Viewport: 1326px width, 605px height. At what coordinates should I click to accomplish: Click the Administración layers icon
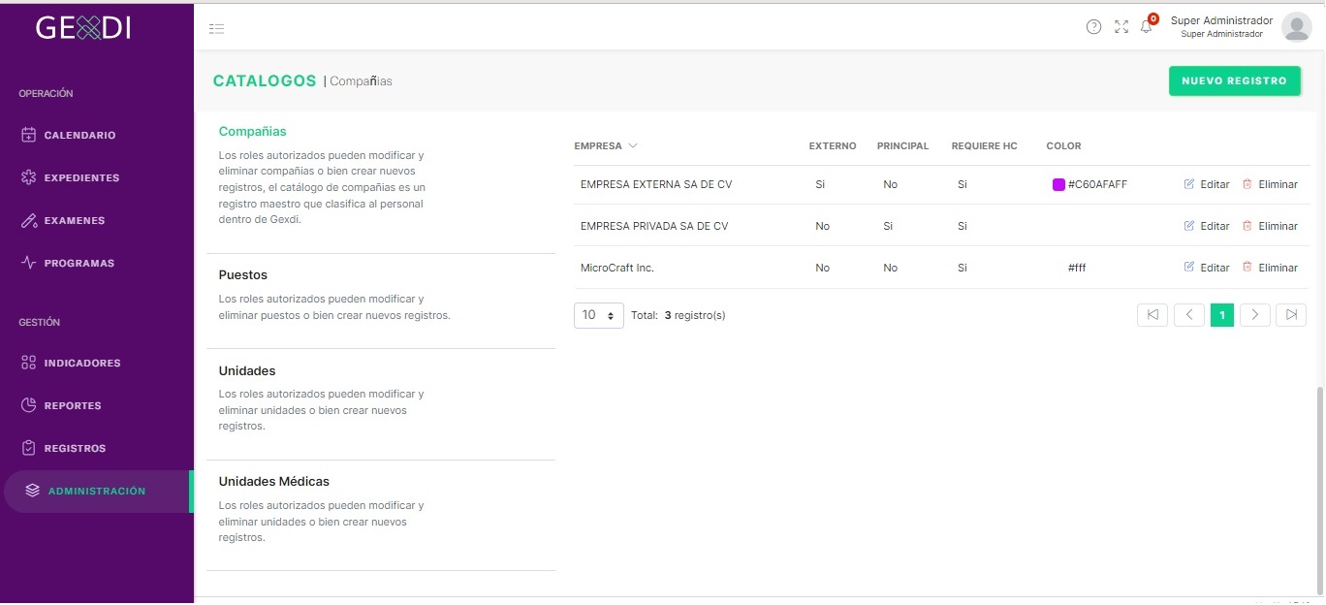tap(33, 491)
